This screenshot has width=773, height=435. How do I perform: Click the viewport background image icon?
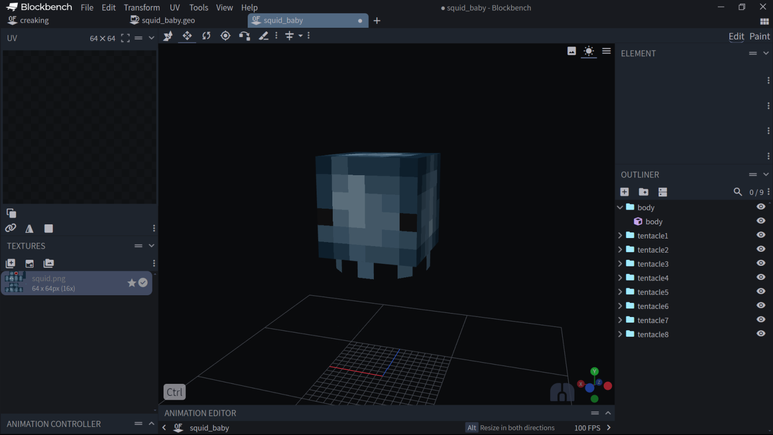(571, 51)
